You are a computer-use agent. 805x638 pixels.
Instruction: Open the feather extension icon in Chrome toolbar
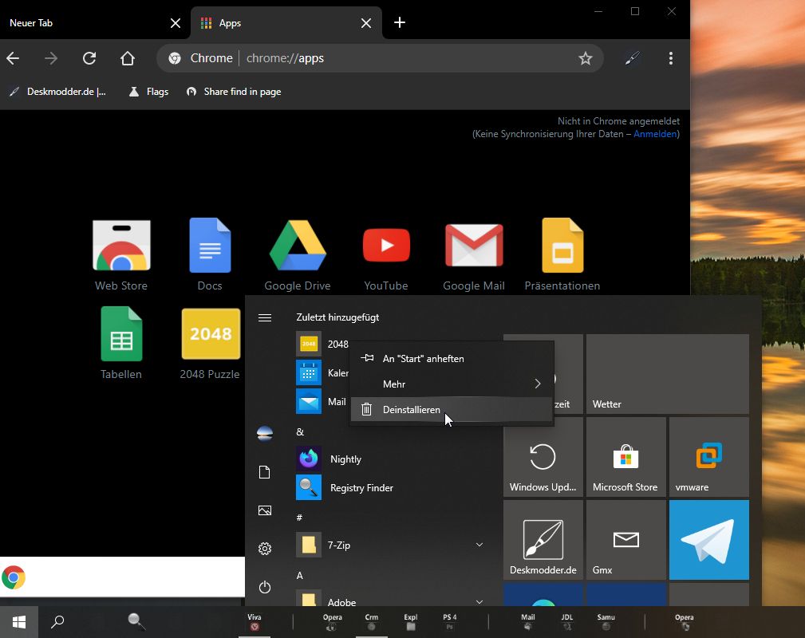coord(632,58)
